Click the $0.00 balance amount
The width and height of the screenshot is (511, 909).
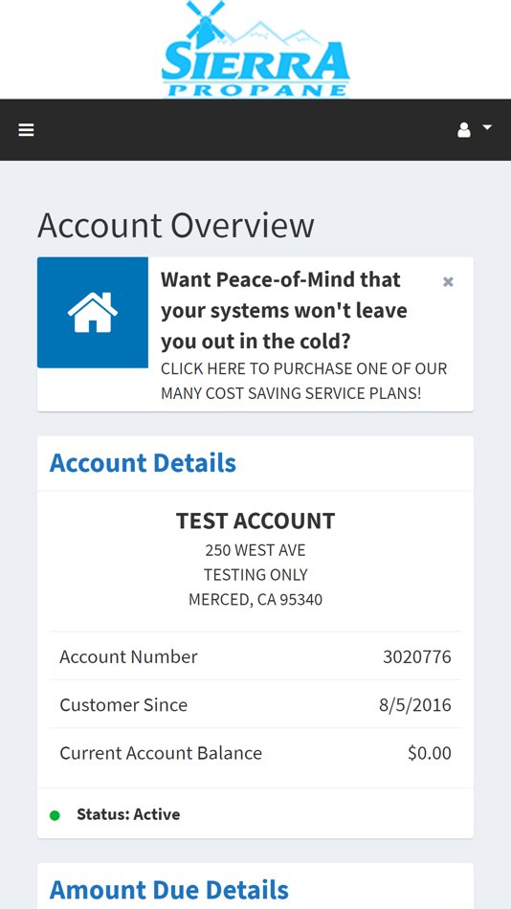tap(430, 753)
